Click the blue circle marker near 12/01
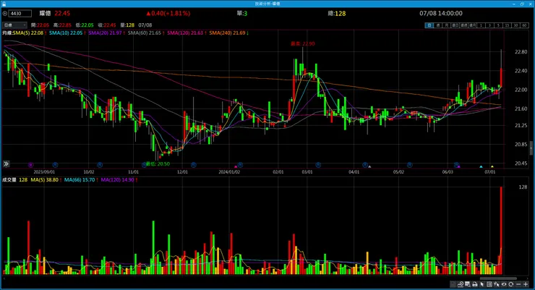 pyautogui.click(x=194, y=165)
